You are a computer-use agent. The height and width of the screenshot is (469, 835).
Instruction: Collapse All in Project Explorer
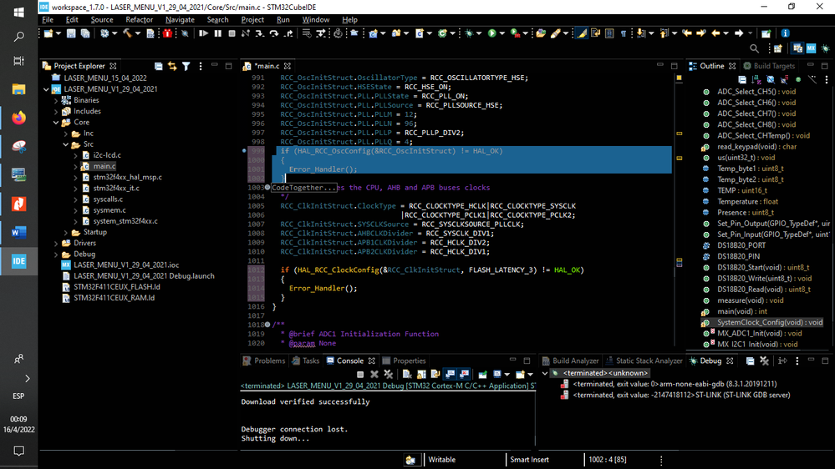[158, 66]
